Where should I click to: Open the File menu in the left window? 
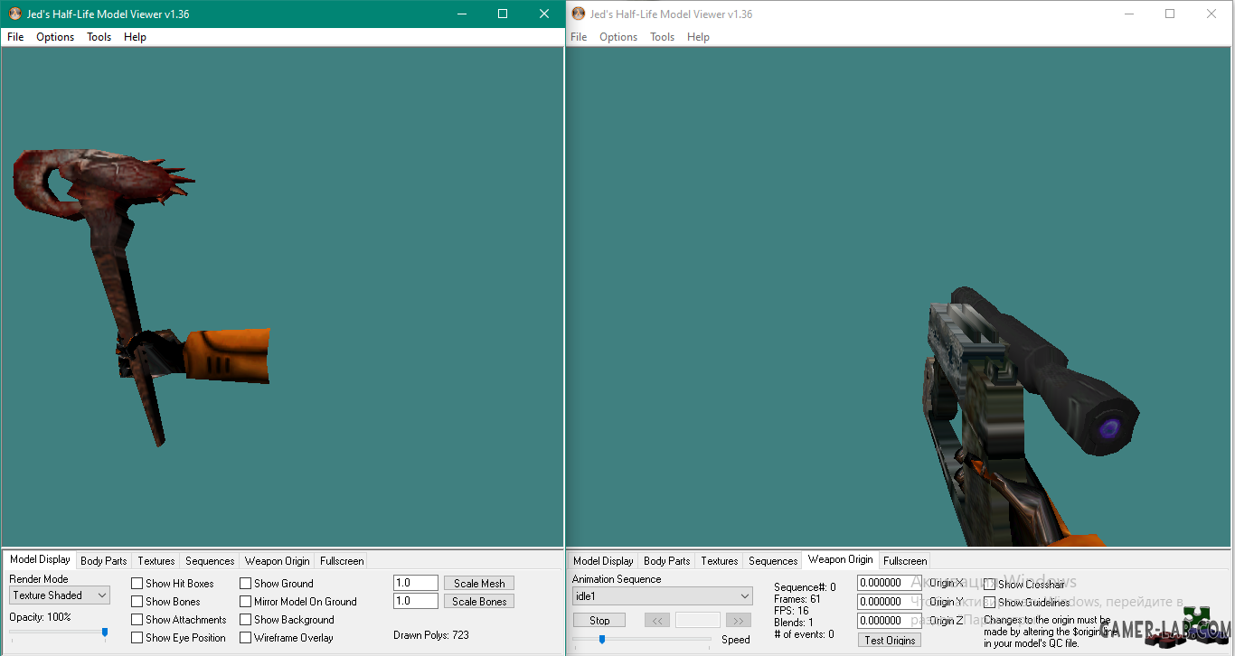[15, 37]
